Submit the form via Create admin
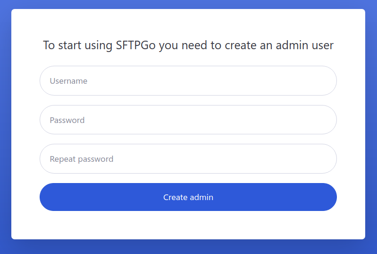The image size is (377, 254). click(188, 197)
